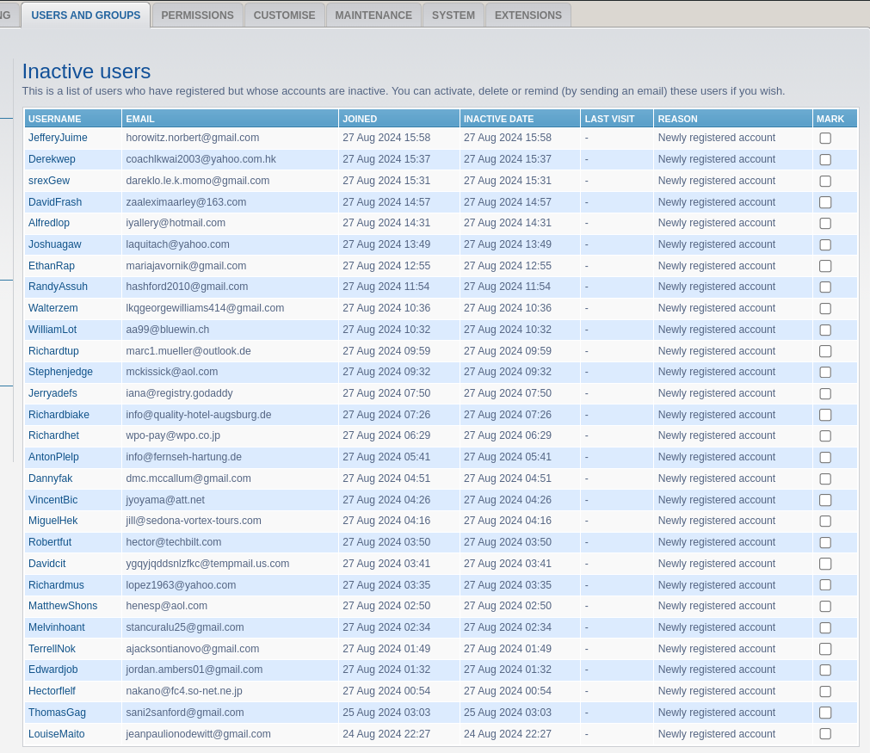Viewport: 870px width, 753px height.
Task: Click the username link srexGew
Action: coord(49,181)
